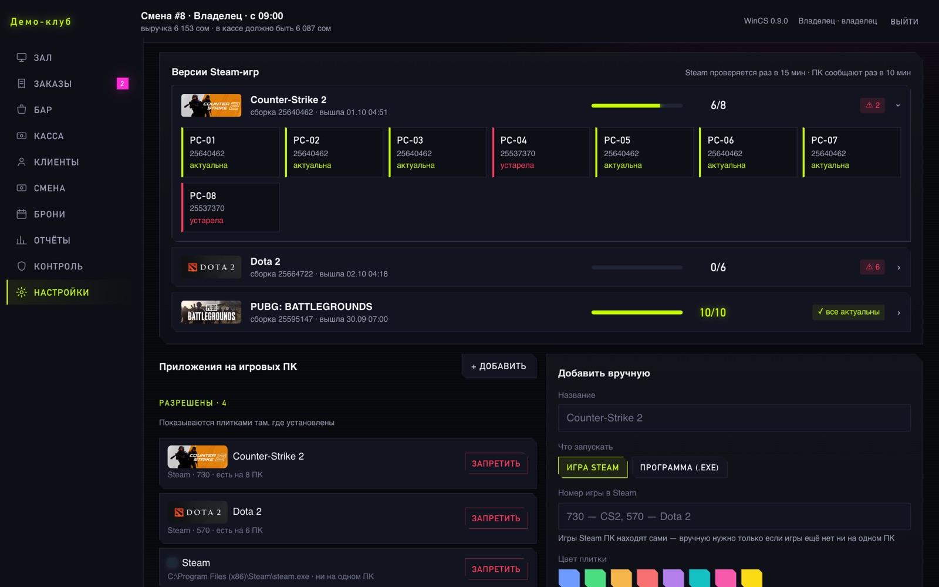
Task: Click the person icon next to КЛИЕНТЫ
Action: [22, 162]
